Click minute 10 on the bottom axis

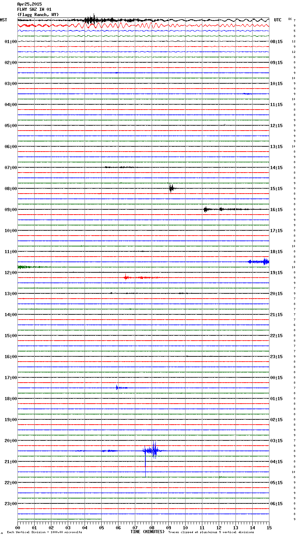(185, 528)
